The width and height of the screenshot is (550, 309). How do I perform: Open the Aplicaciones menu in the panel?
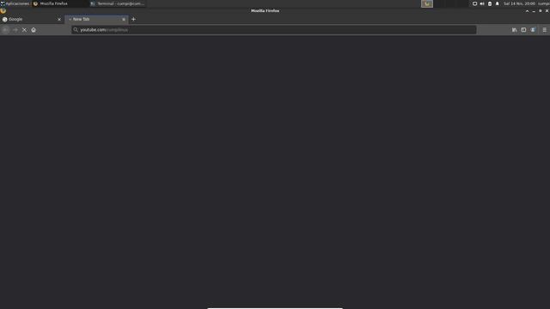click(15, 3)
